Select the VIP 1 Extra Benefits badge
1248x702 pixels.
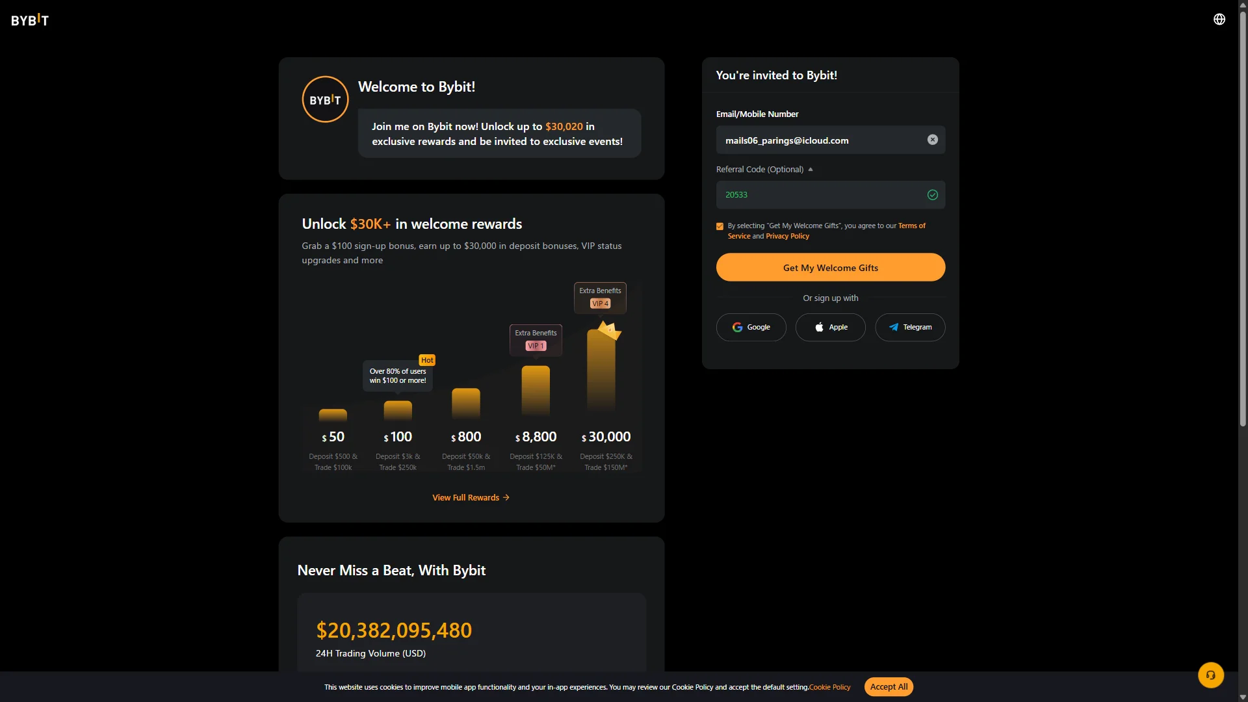click(x=536, y=340)
